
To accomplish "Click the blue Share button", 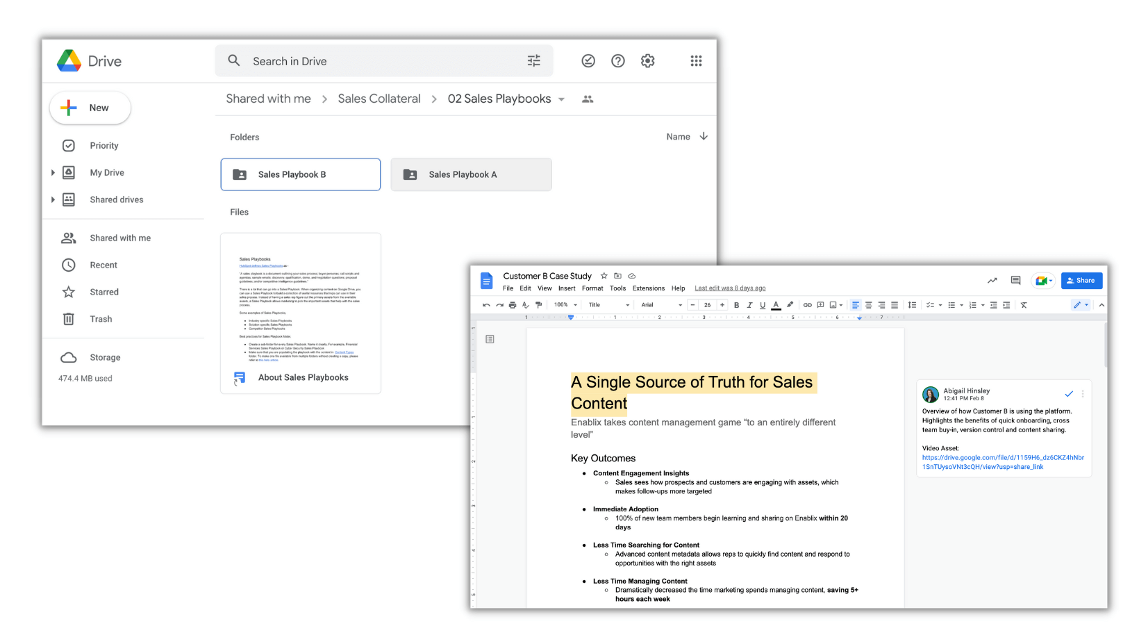I will pyautogui.click(x=1081, y=281).
